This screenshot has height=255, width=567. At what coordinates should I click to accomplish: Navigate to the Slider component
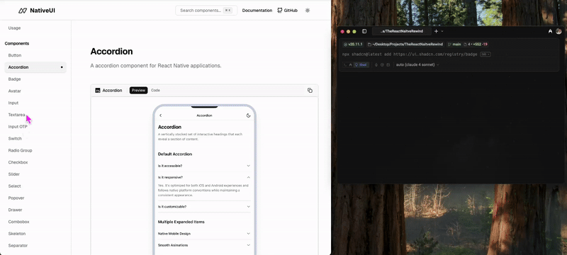click(14, 174)
